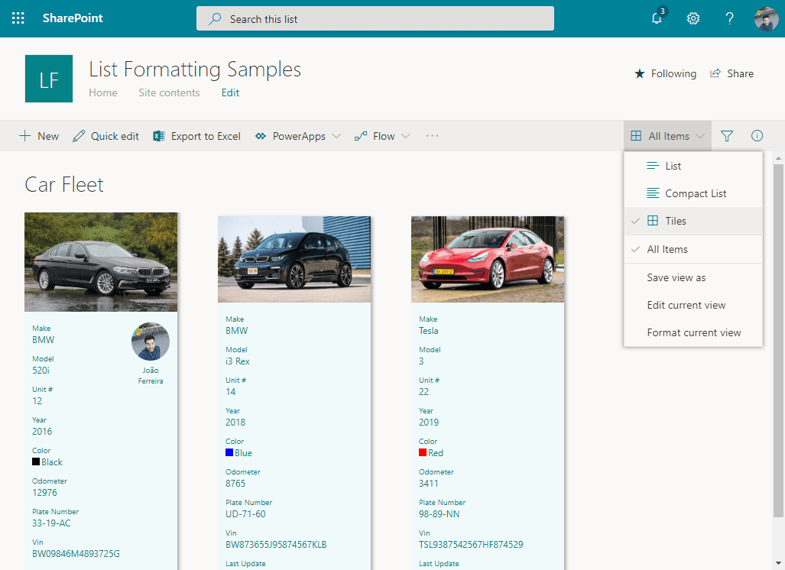Select the Tiles view option

tap(693, 221)
